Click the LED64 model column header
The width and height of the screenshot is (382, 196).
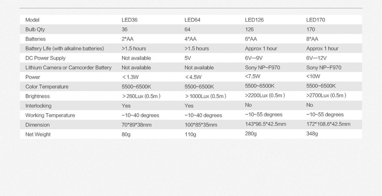pos(192,20)
